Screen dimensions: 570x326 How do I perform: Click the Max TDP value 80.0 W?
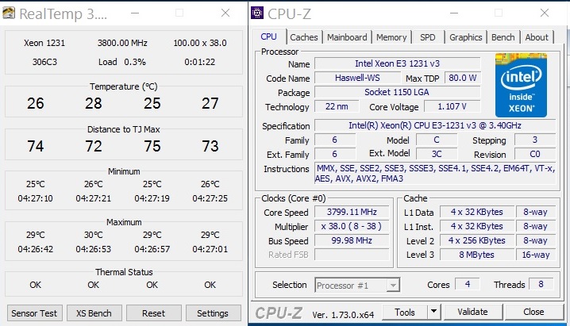pos(462,78)
